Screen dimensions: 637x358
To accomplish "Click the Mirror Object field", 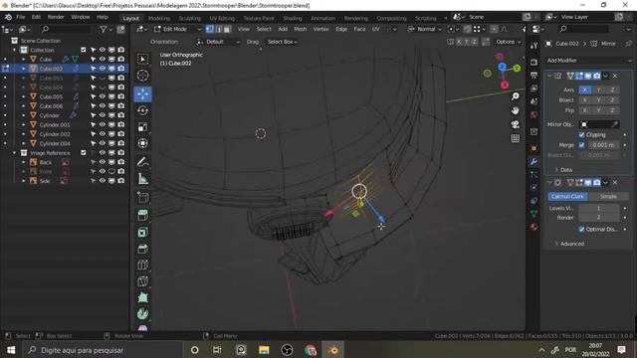I will 599,124.
